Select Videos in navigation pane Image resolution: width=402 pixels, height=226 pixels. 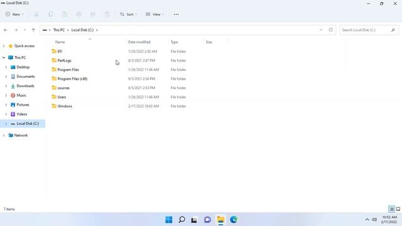[21, 114]
